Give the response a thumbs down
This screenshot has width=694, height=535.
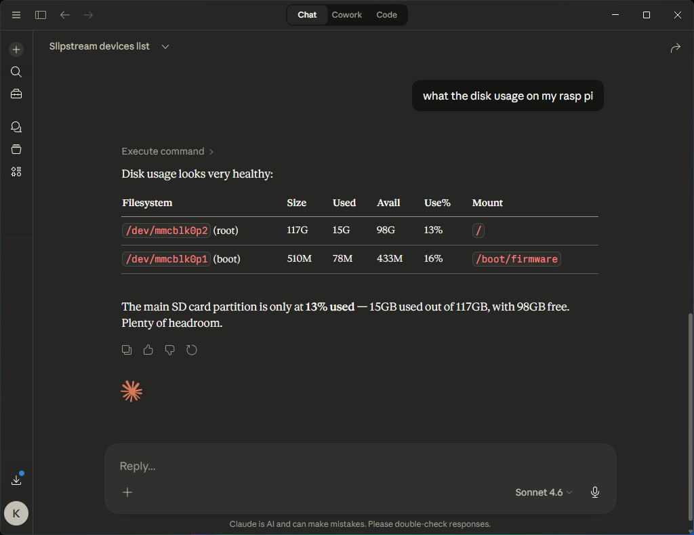(170, 350)
